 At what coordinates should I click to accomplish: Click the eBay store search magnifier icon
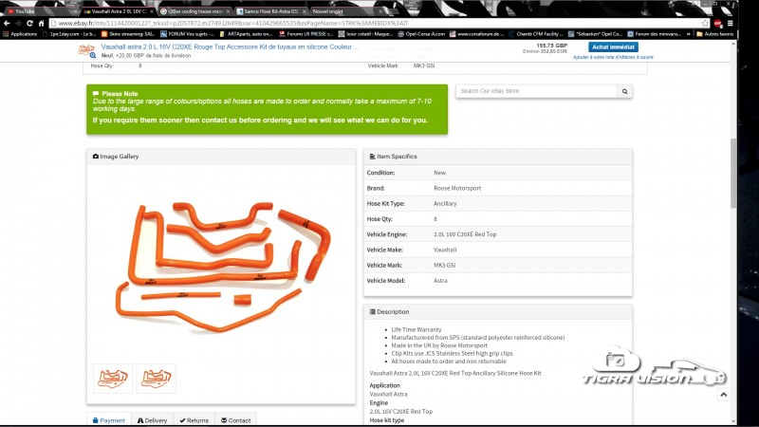coord(625,91)
